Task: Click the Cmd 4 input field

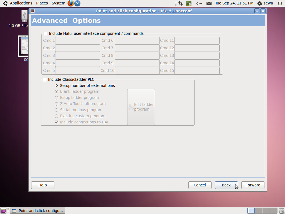Action: (x=78, y=63)
